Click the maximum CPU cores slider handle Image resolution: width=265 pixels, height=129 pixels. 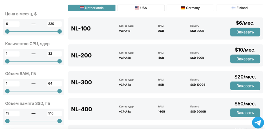coord(59,61)
